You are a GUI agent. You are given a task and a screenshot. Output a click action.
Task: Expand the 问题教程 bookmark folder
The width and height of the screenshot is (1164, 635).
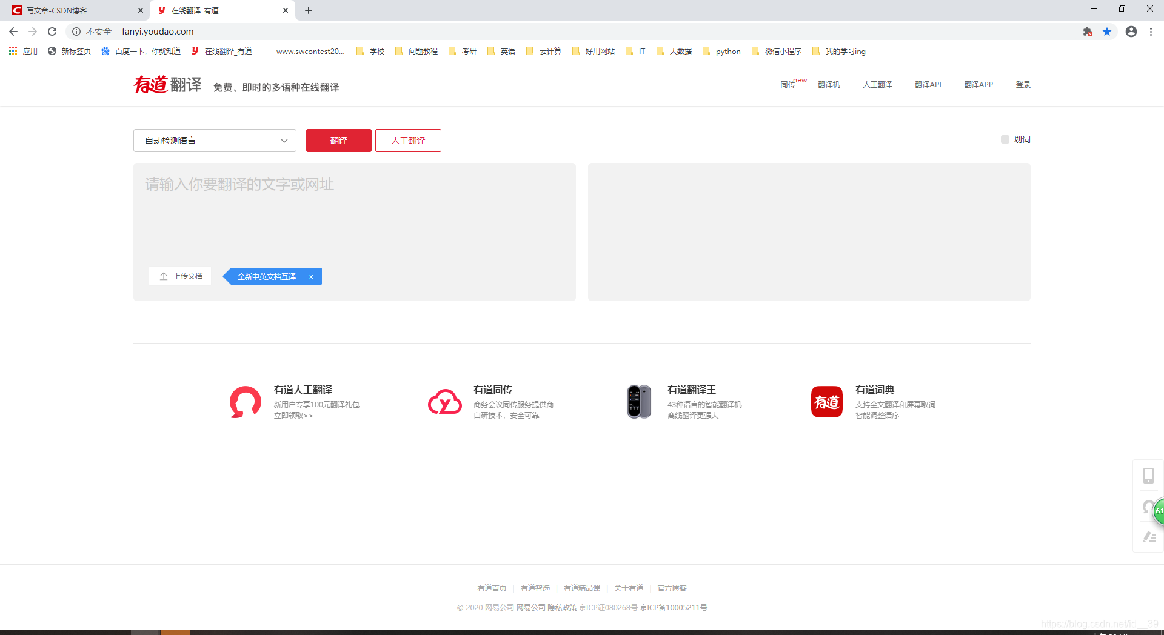point(416,51)
